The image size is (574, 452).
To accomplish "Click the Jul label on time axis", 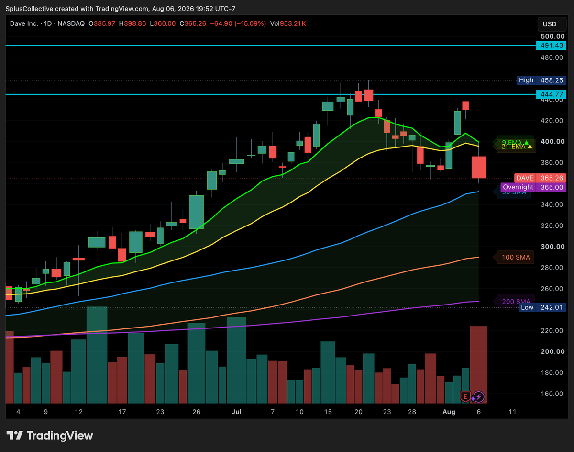I will pos(236,412).
